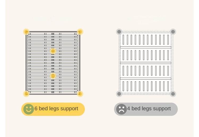Select the upper center yellow leg marker
The height and width of the screenshot is (137, 199).
pos(53,51)
